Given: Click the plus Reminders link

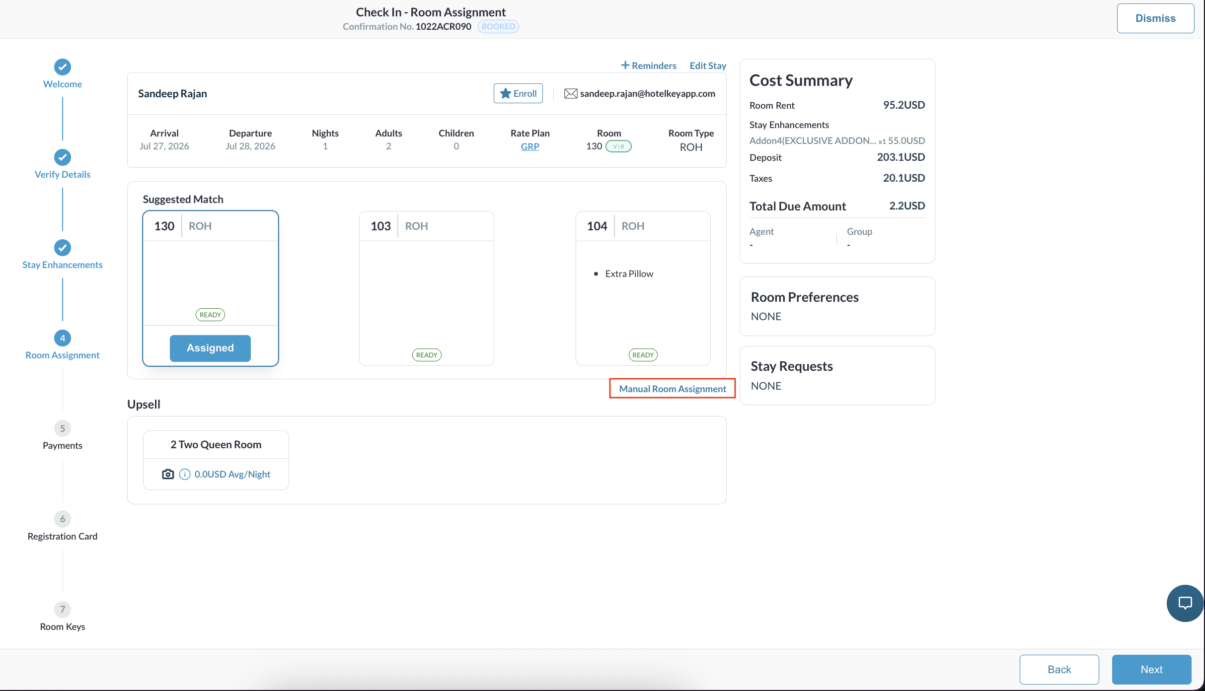Looking at the screenshot, I should [x=649, y=66].
